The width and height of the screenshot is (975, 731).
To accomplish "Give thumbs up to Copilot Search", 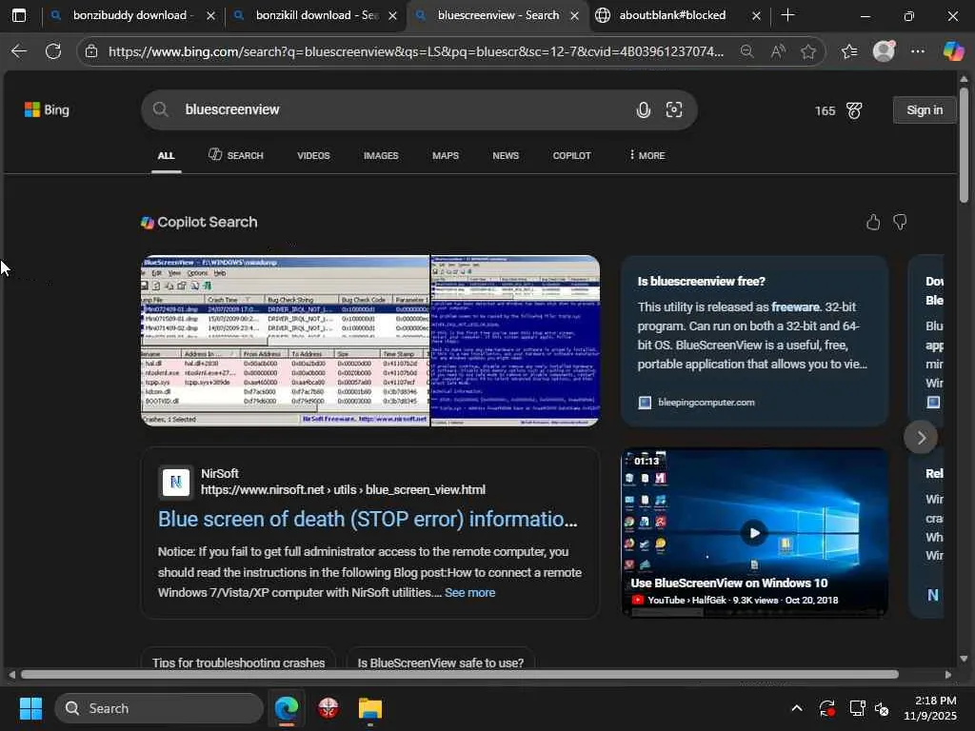I will click(873, 222).
